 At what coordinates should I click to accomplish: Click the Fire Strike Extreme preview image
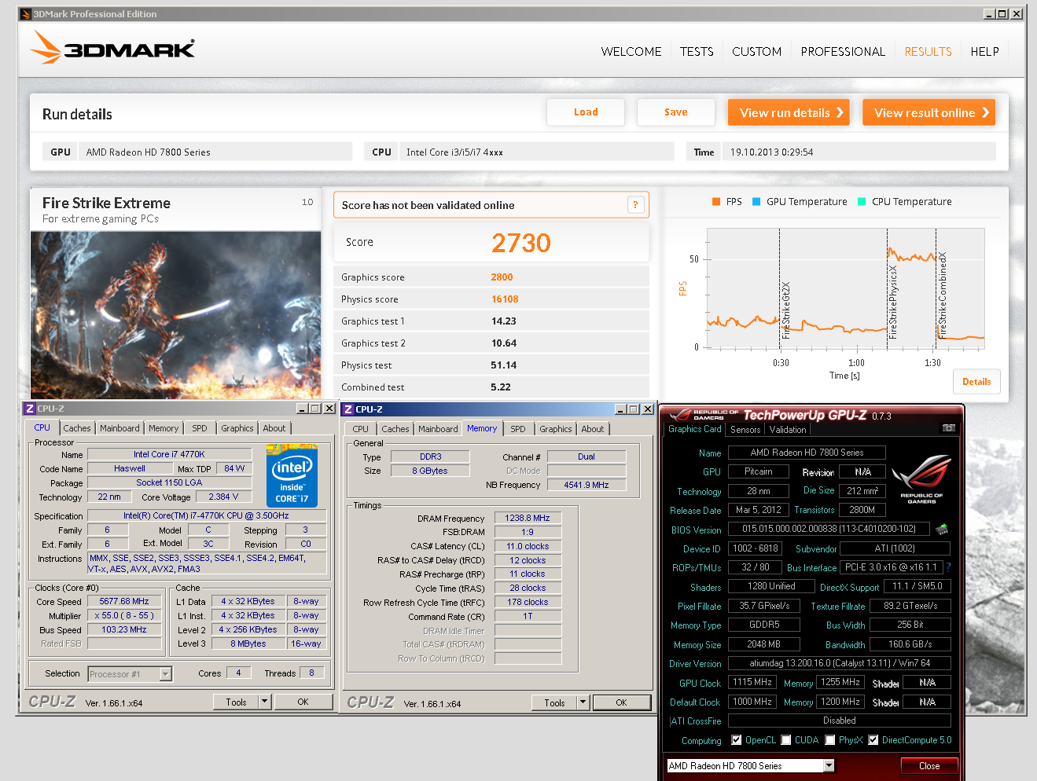[x=175, y=315]
